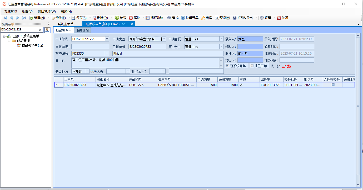Close the 成品领料单(新) document tab

(x=132, y=24)
